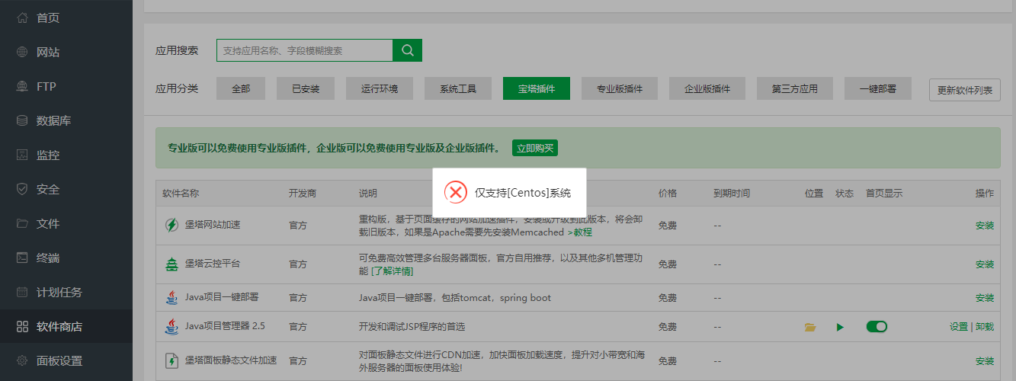Viewport: 1016px width, 381px height.
Task: Select the 运行环境 category tab
Action: click(x=380, y=88)
